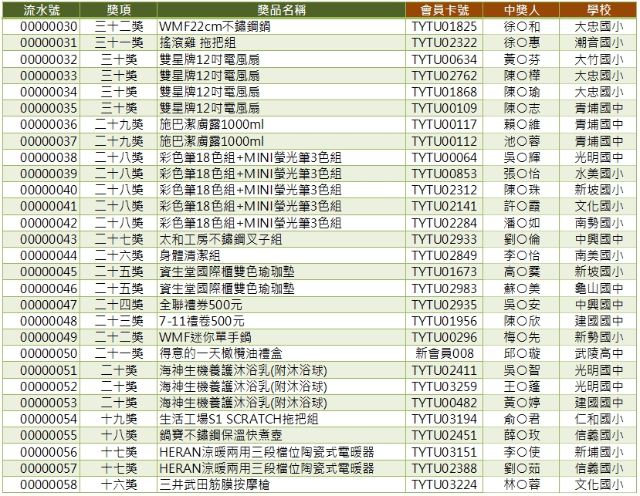Select WMF迷你單手鍋 prize cell
Screen dimensions: 640x496
pyautogui.click(x=205, y=338)
